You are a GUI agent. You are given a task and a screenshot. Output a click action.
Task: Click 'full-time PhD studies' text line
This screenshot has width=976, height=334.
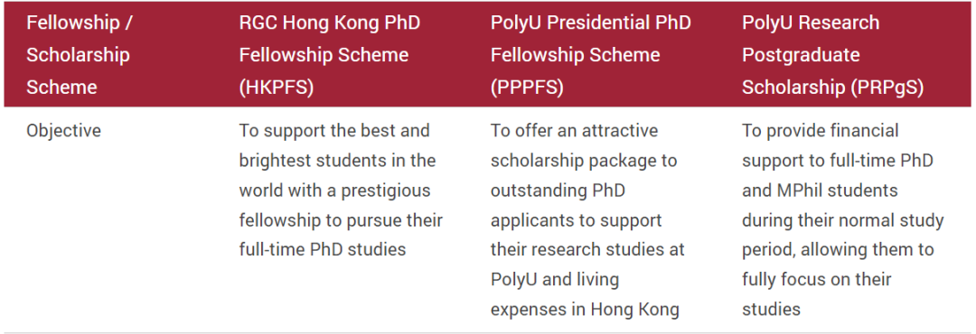323,250
